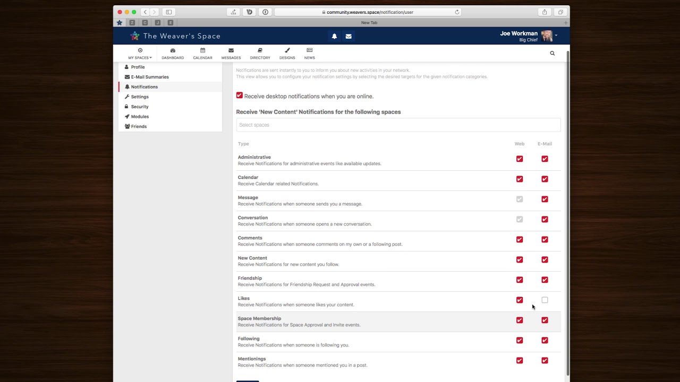Open the Security sidebar item
680x382 pixels.
click(x=170, y=107)
